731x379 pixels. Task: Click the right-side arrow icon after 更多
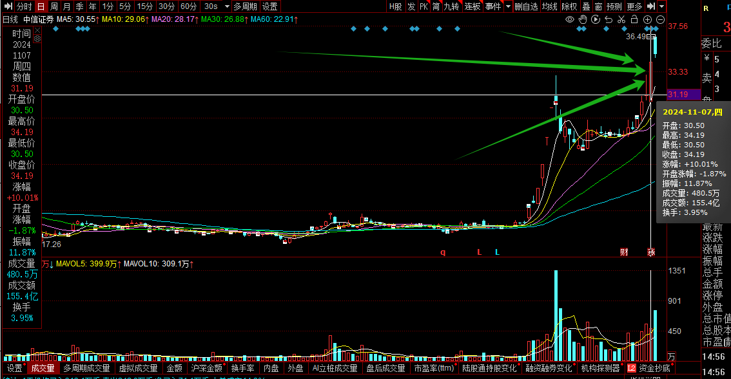[651, 6]
